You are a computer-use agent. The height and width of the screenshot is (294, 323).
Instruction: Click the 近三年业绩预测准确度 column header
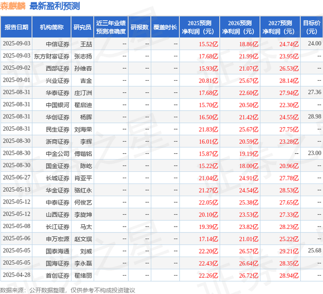[x=111, y=27]
